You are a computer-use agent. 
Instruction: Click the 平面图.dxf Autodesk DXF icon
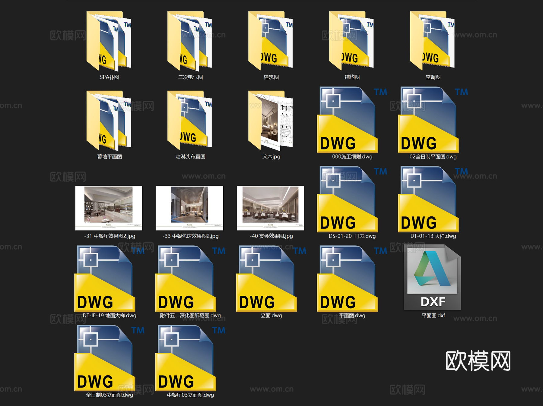click(x=432, y=277)
